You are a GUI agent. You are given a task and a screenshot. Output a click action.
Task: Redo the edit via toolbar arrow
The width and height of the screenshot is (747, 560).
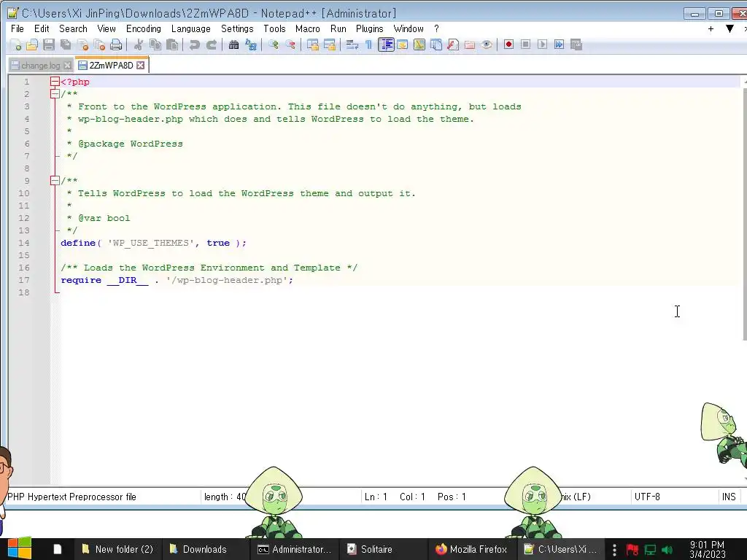pos(212,44)
